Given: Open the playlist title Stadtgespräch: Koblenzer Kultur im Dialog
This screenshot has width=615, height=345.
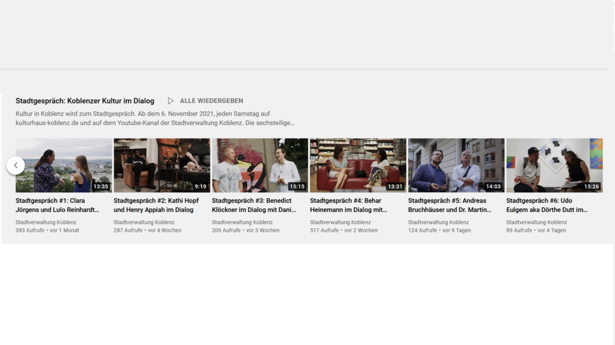Looking at the screenshot, I should pos(85,101).
